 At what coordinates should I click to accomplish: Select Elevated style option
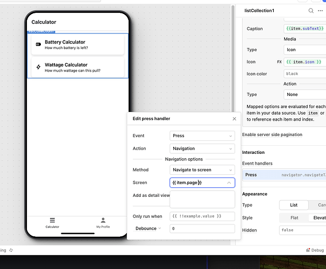coord(317,218)
